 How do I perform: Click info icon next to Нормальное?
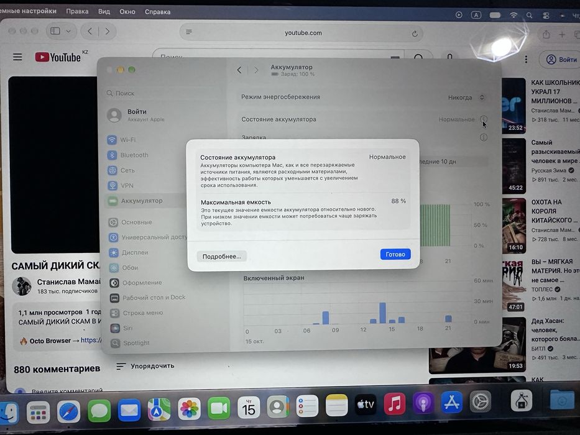pyautogui.click(x=484, y=119)
